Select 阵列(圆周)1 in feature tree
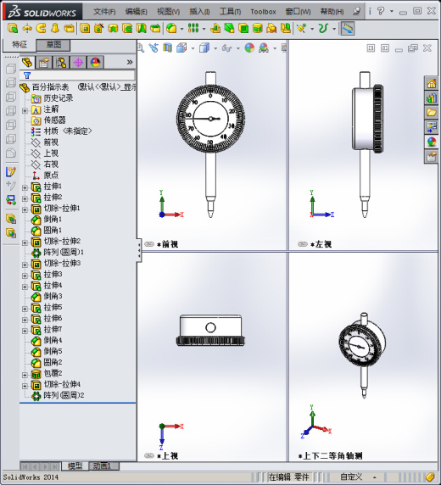The image size is (441, 485). (x=58, y=253)
